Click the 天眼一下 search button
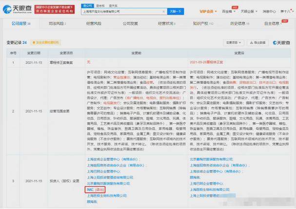Viewport: 296px width, 209px height. pos(176,10)
